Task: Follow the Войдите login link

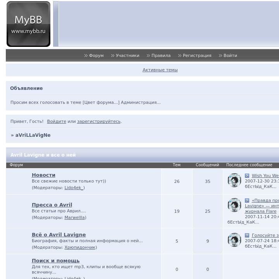Action: (57, 121)
